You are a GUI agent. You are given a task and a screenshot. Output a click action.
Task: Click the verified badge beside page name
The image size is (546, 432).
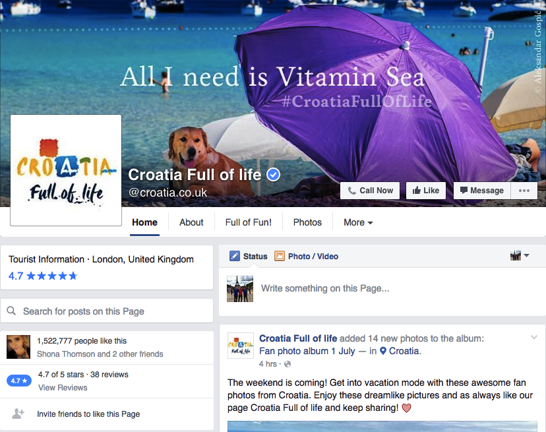274,175
